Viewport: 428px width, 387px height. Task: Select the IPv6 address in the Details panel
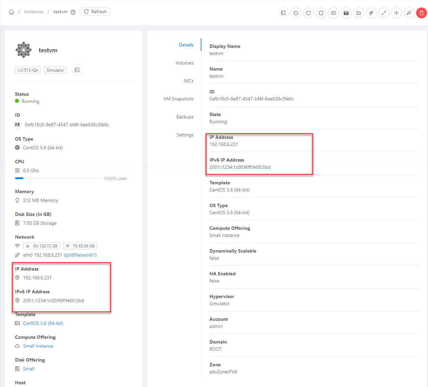[240, 167]
